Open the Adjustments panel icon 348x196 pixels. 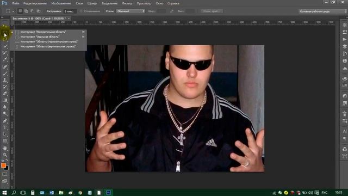point(344,96)
